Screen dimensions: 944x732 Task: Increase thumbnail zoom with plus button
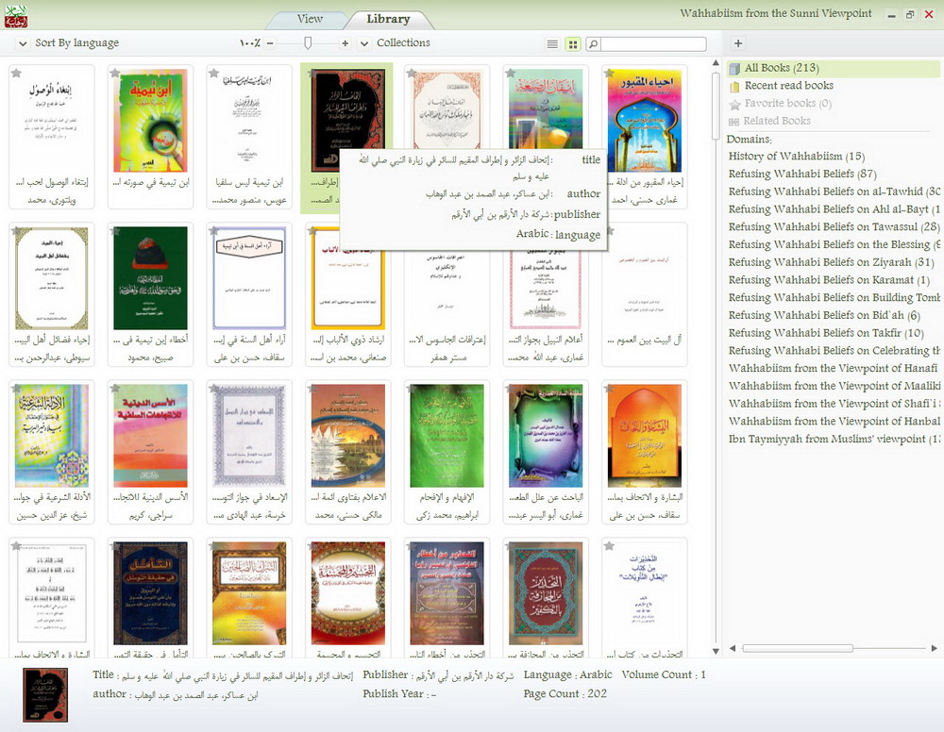coord(345,43)
